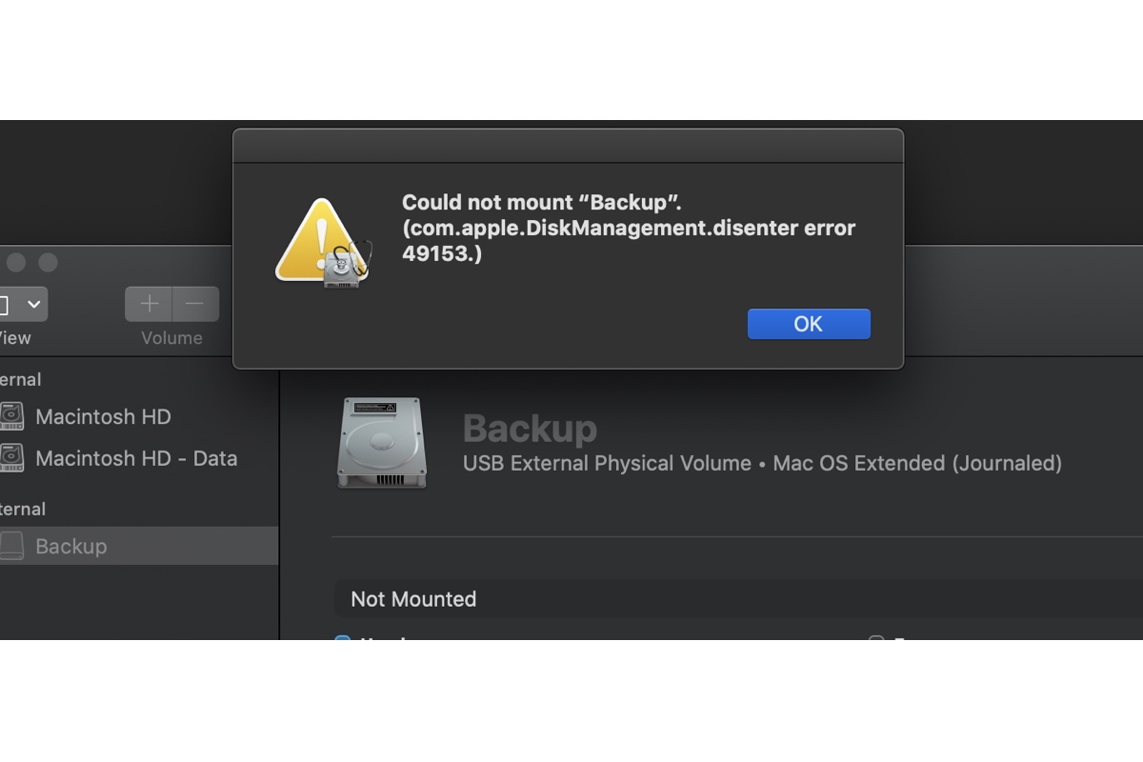Select Macintosh HD in the sidebar

pyautogui.click(x=102, y=417)
